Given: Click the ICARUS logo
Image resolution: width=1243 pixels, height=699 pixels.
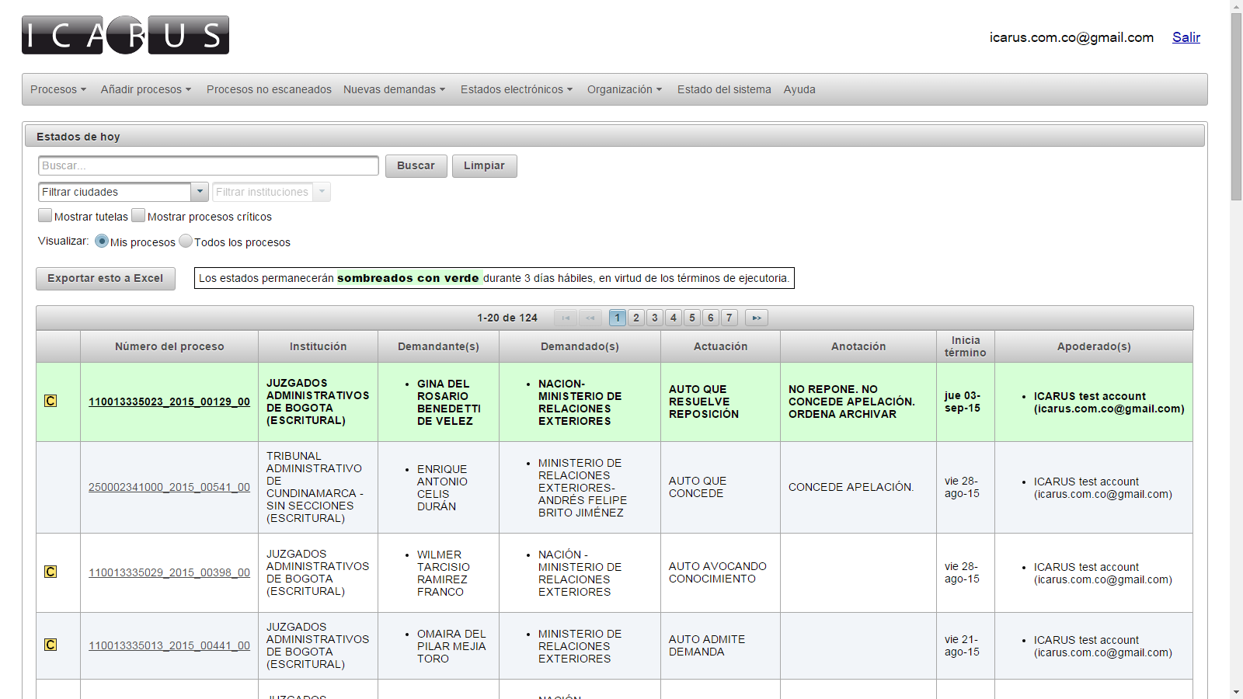Looking at the screenshot, I should [x=125, y=35].
